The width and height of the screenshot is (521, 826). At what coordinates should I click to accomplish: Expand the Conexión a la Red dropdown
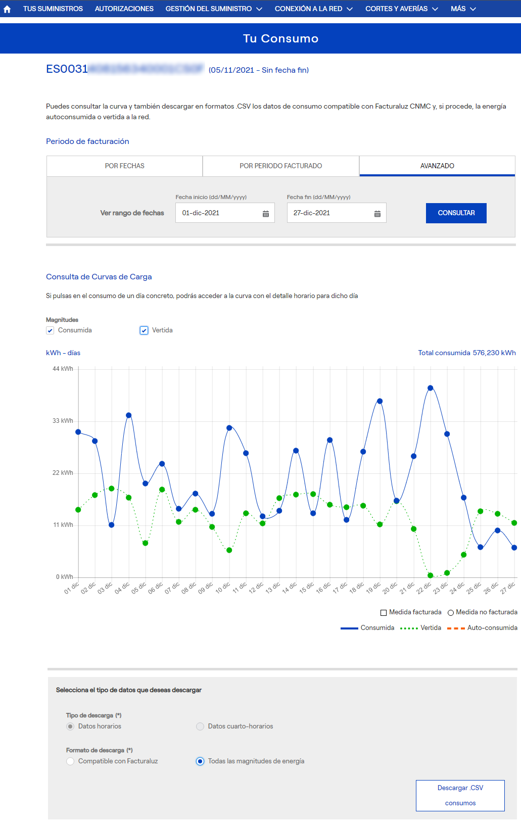tap(313, 9)
